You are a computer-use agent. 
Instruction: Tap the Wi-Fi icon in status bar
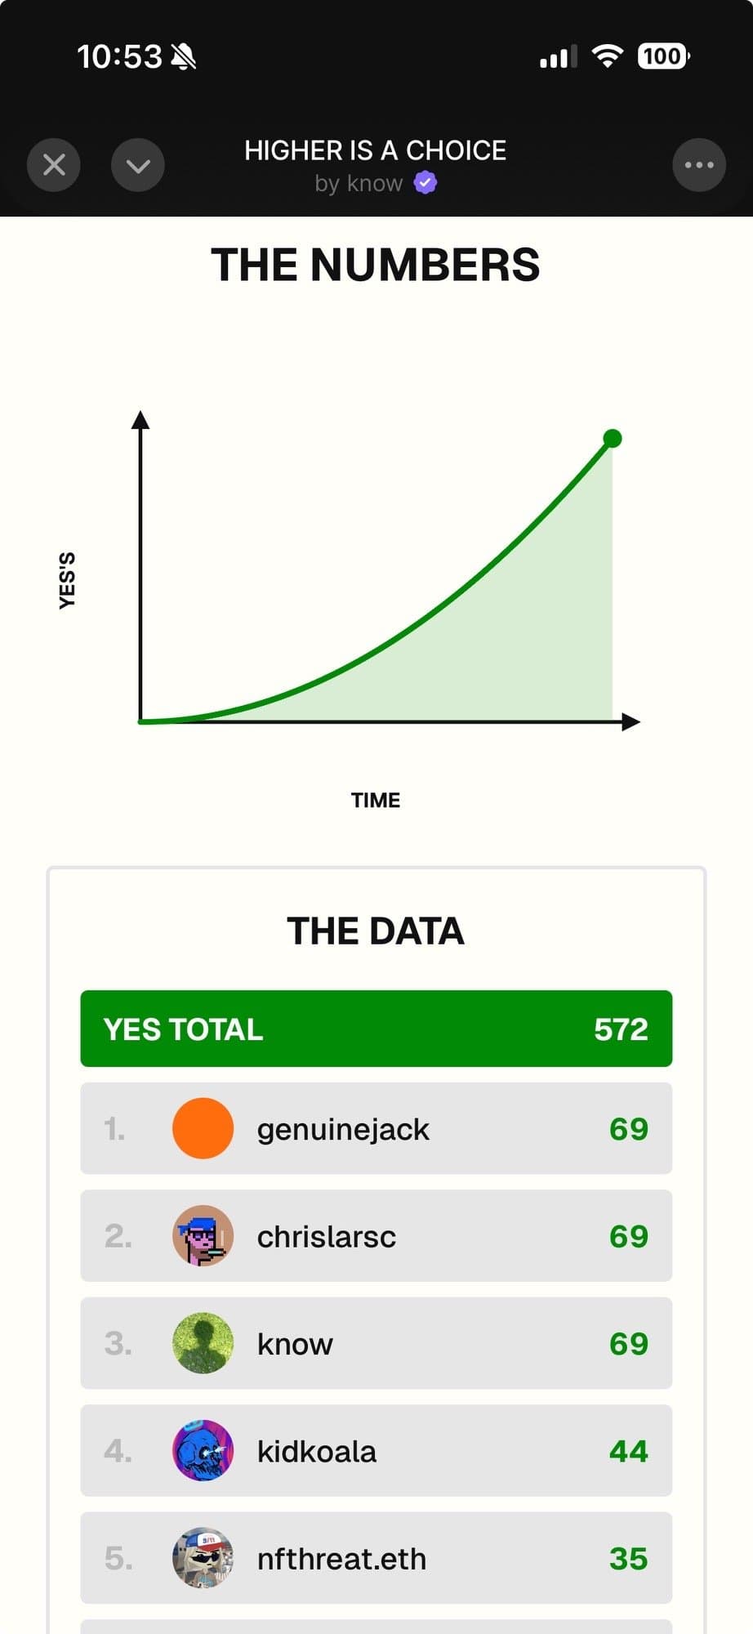[607, 56]
